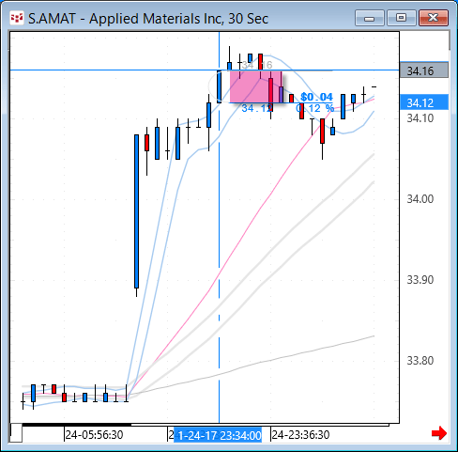458x452 pixels.
Task: Click the 33.80 price scale label
Action: coord(420,361)
